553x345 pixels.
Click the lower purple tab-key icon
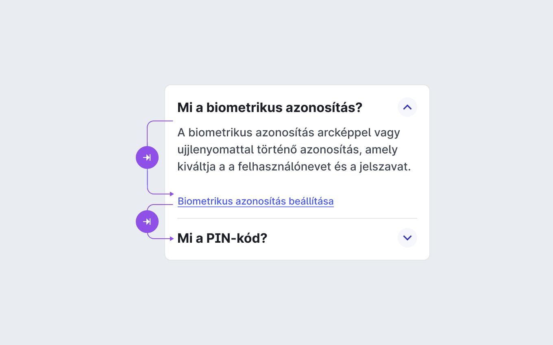click(147, 222)
